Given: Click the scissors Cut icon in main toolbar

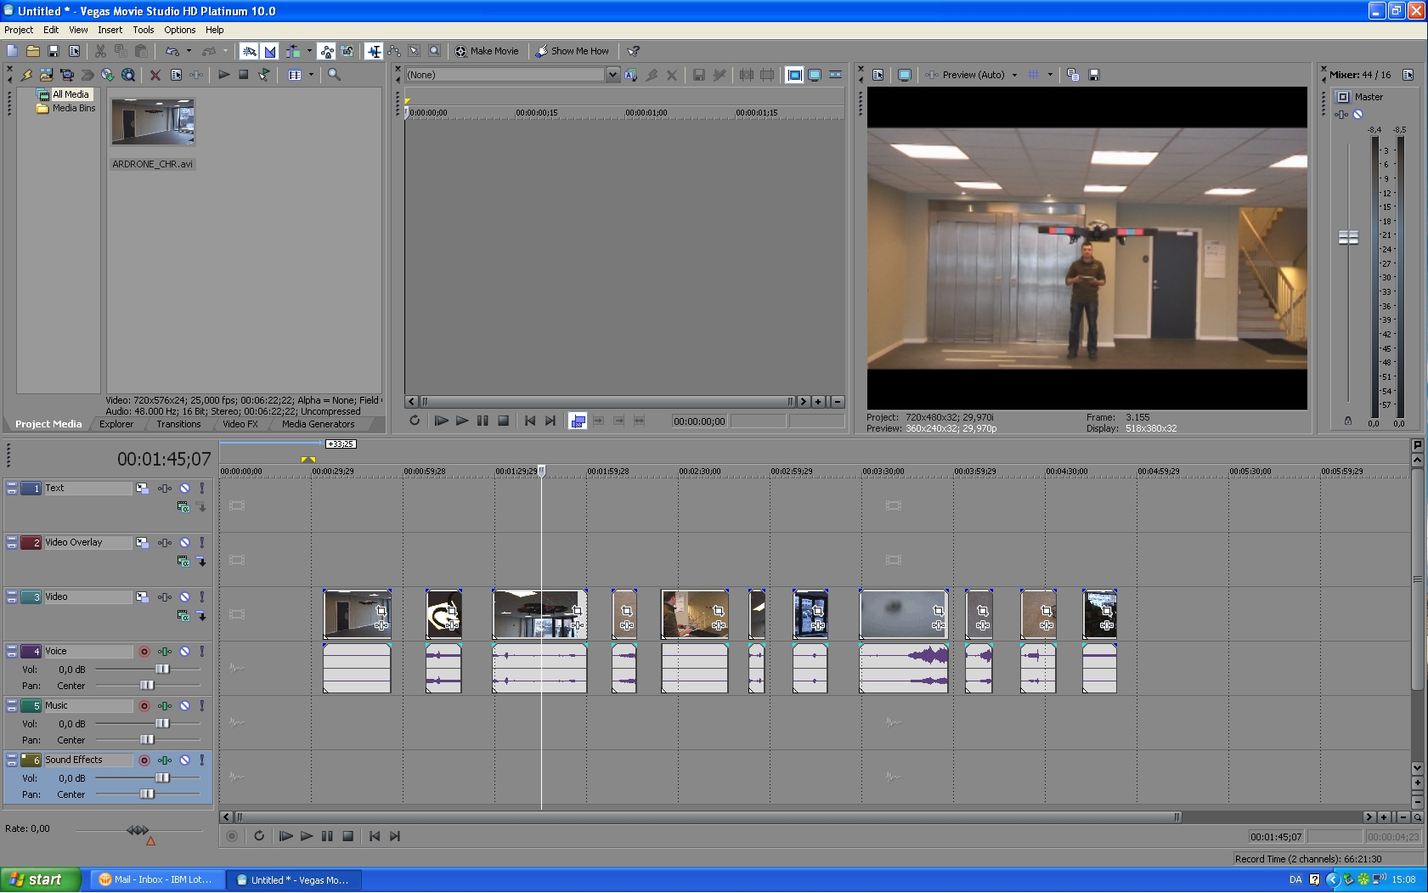Looking at the screenshot, I should point(100,51).
